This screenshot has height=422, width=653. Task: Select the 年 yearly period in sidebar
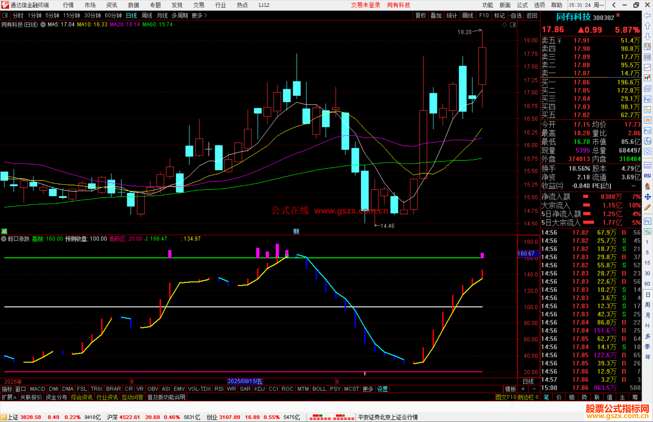647,357
